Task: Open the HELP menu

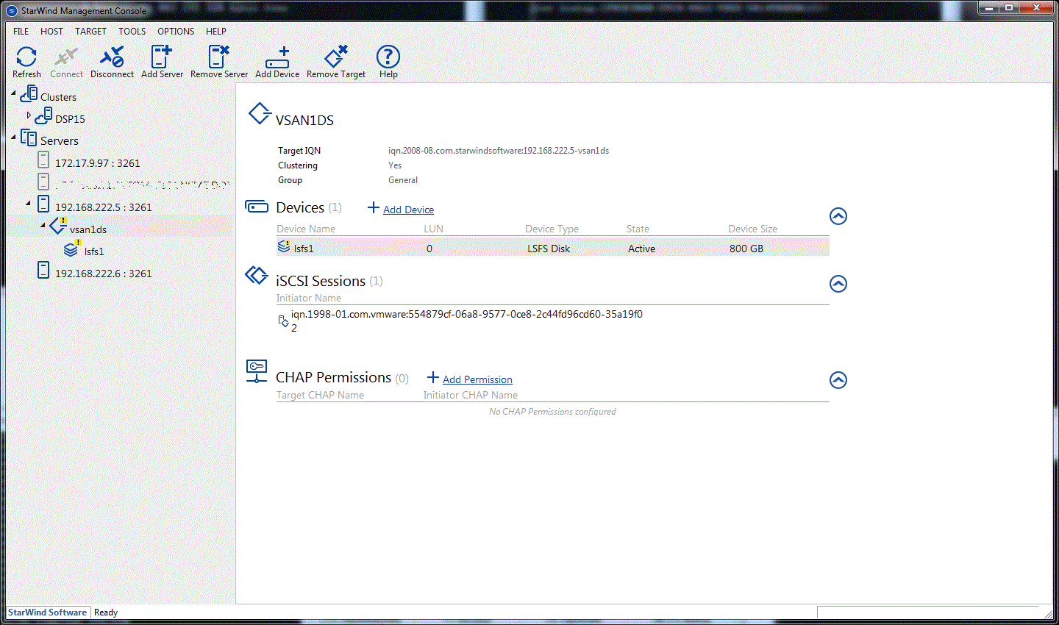Action: pyautogui.click(x=216, y=32)
